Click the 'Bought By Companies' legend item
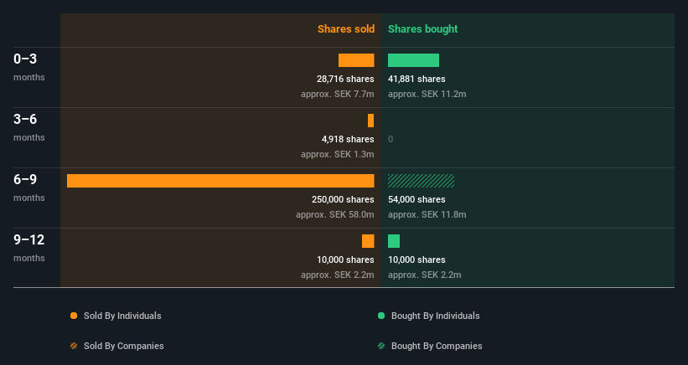The width and height of the screenshot is (688, 365). (x=430, y=346)
